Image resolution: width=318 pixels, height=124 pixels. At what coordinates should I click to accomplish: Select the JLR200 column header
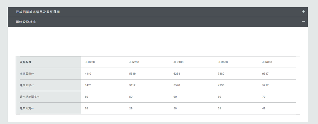click(x=90, y=62)
